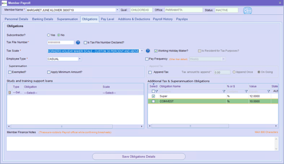Enable Pay Frequency other than default
Viewport: 284px width, 164px height.
tap(147, 59)
